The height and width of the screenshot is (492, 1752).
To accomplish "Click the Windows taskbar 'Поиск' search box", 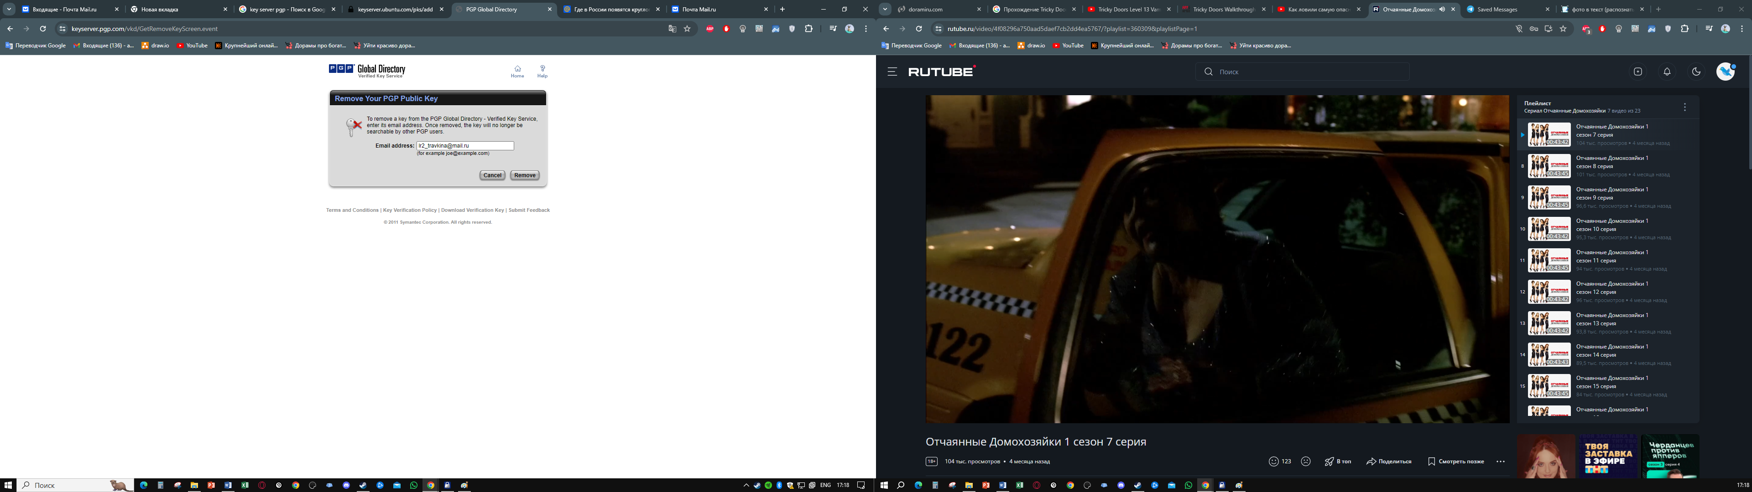I will (75, 485).
